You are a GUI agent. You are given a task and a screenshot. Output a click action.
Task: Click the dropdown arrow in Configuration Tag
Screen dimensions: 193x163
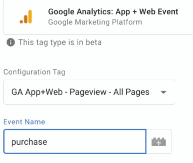[x=163, y=92]
